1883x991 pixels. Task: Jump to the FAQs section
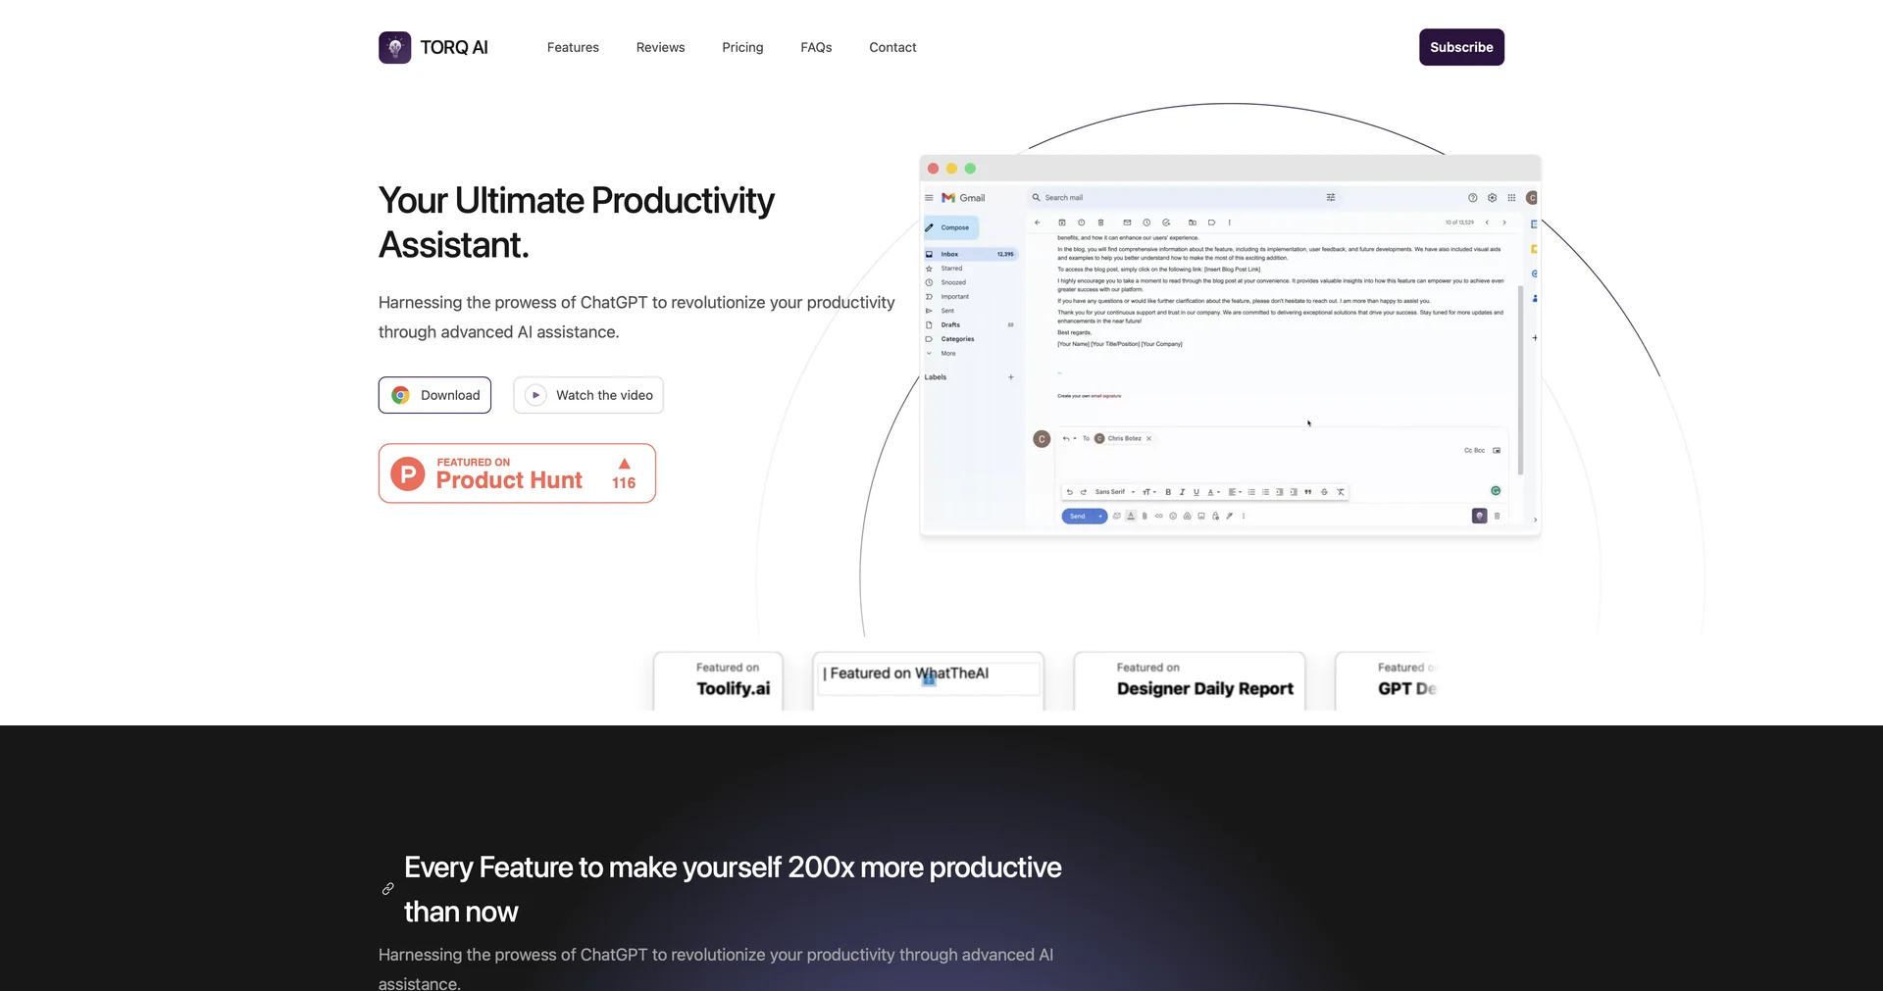(x=816, y=47)
